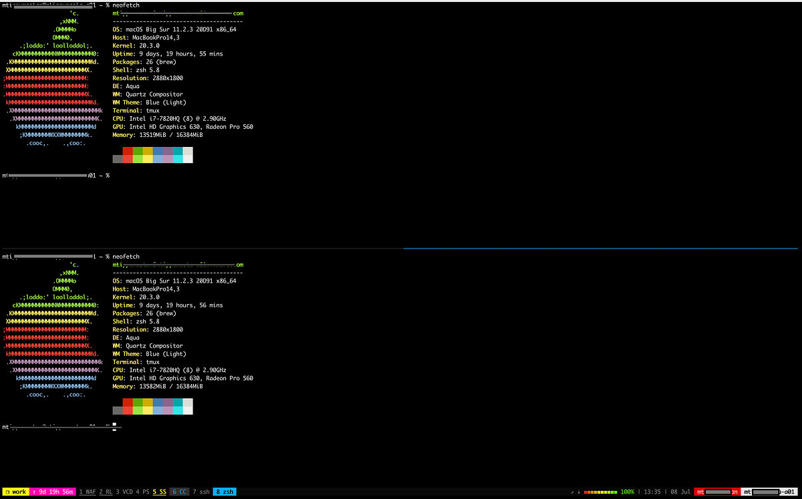802x499 pixels.
Task: Click the .com domain shown in the neofetch header
Action: [239, 13]
